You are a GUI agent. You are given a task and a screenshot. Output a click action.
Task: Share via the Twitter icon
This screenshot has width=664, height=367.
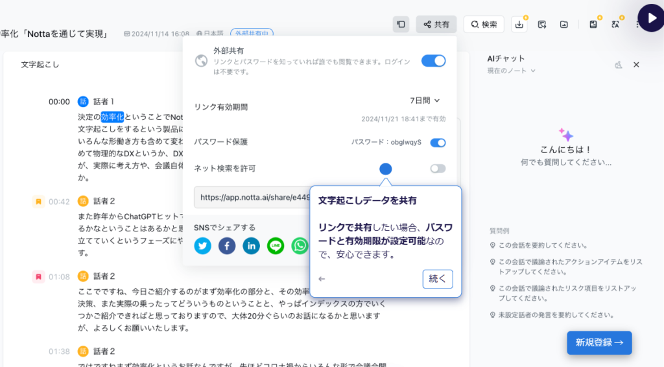[x=202, y=246]
